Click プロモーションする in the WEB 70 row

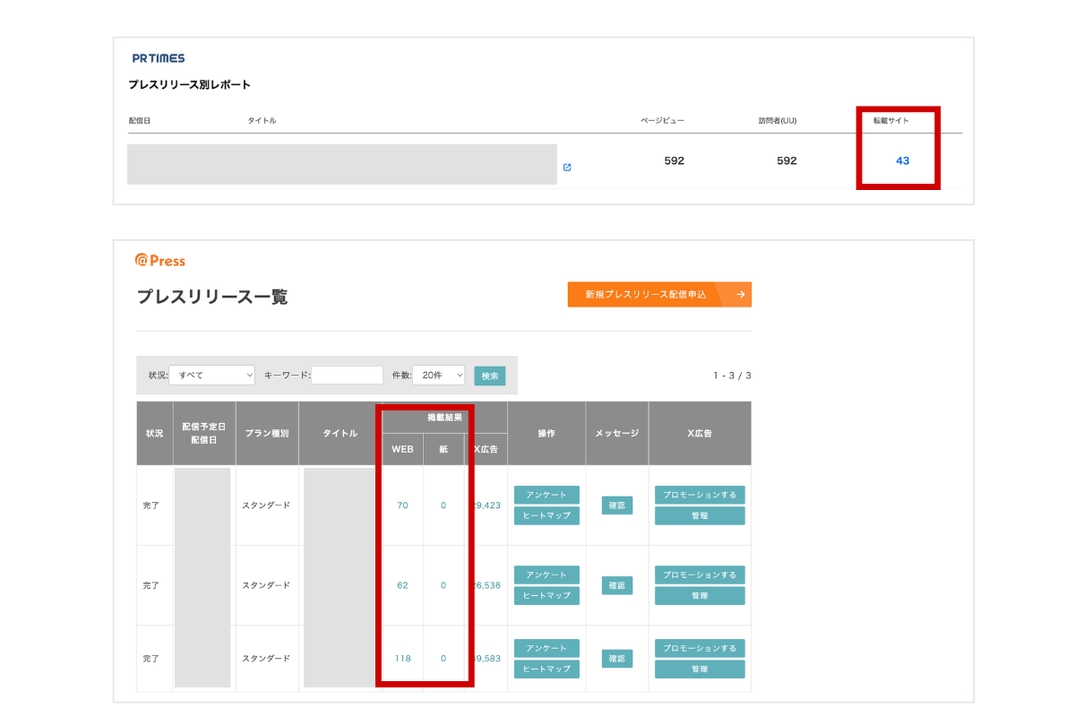point(700,495)
